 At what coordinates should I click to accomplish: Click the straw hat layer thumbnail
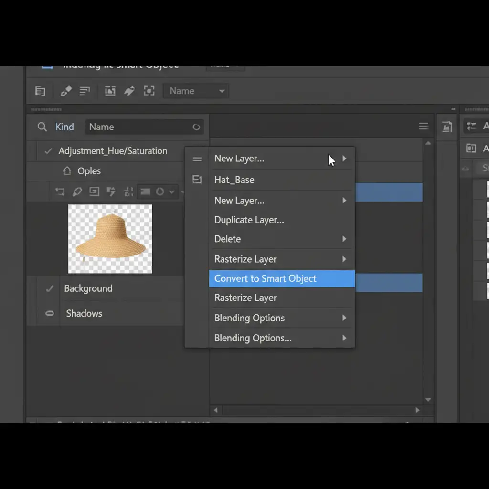tap(110, 239)
